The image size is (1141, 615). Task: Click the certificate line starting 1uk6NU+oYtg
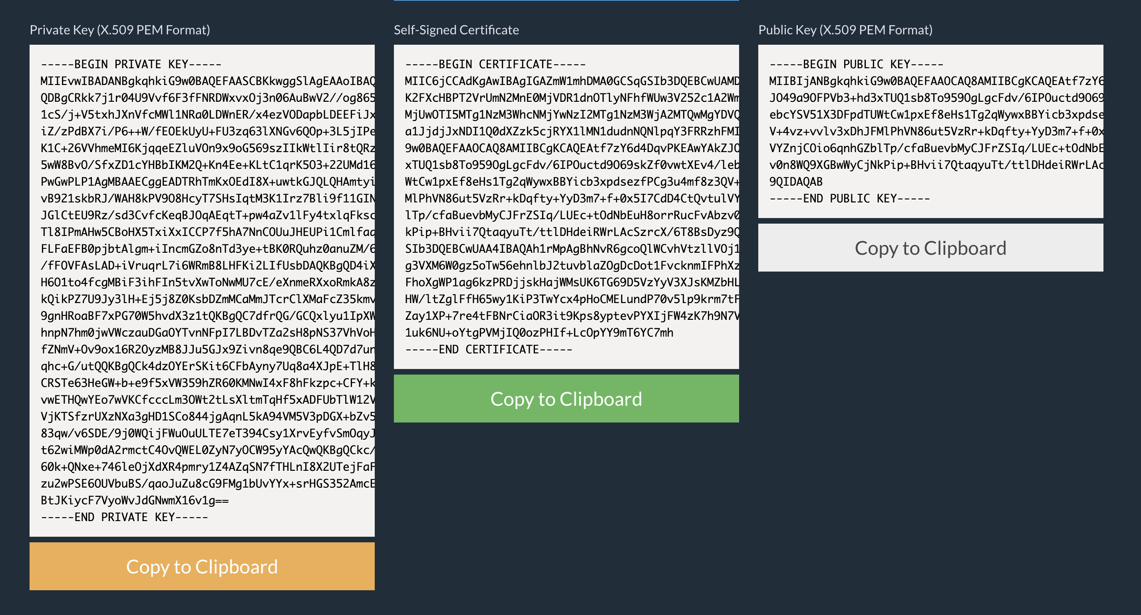[539, 333]
